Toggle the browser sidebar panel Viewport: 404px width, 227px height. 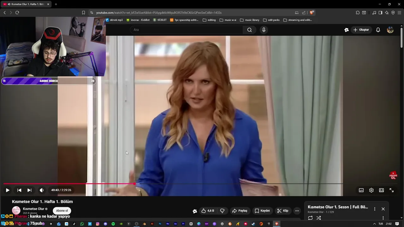coord(380,13)
